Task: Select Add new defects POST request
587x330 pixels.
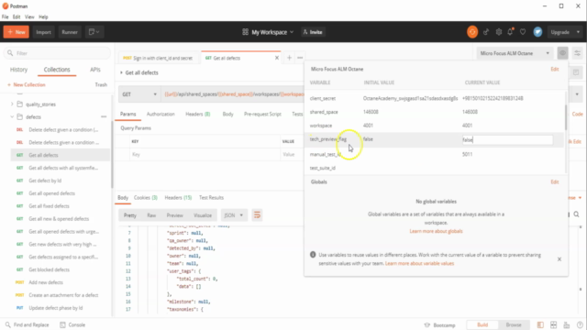Action: (46, 282)
